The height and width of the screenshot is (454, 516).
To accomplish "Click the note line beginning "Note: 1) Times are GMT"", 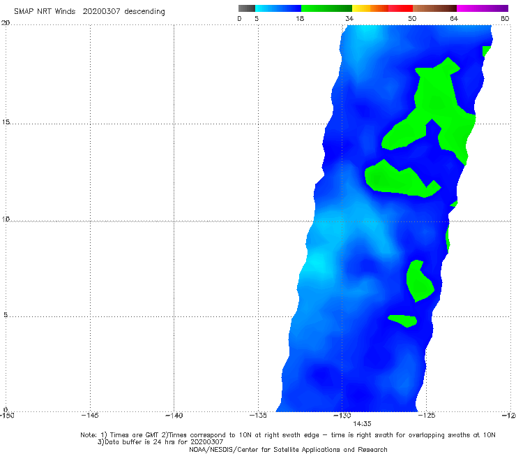I will coord(287,435).
